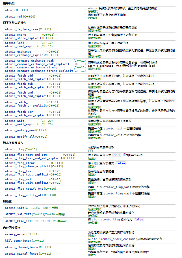This screenshot has width=182, height=258.
Task: Follow the atomic_exchange_explicit link
Action: tap(26, 55)
